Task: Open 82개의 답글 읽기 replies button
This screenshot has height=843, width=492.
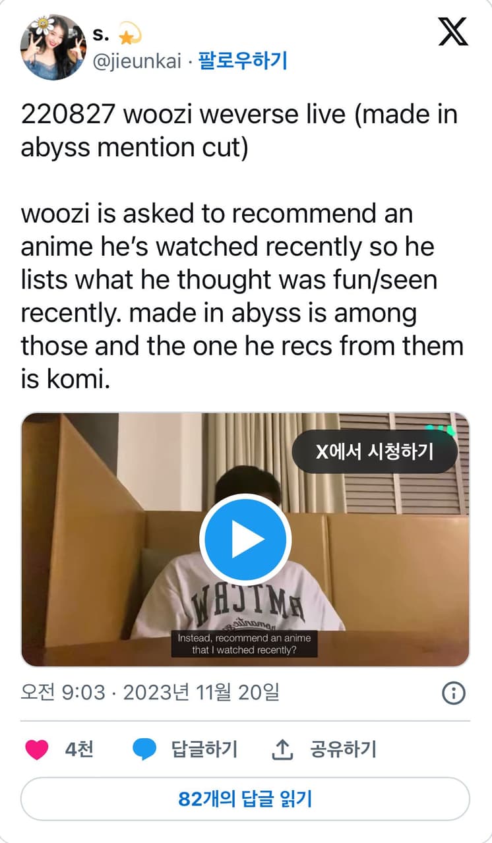Action: point(245,799)
